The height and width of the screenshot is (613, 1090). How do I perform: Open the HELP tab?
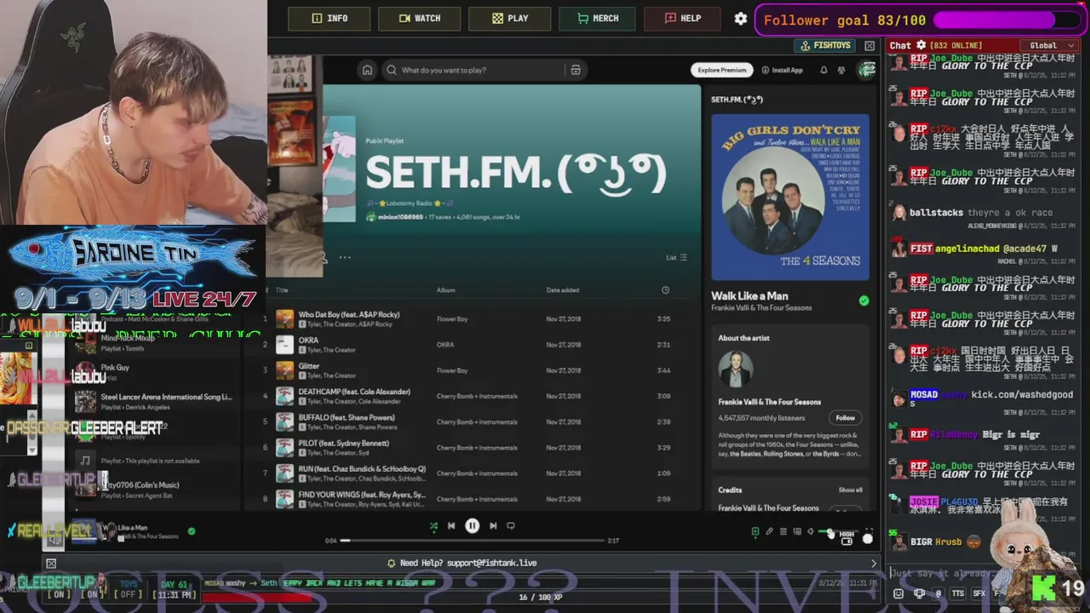682,19
